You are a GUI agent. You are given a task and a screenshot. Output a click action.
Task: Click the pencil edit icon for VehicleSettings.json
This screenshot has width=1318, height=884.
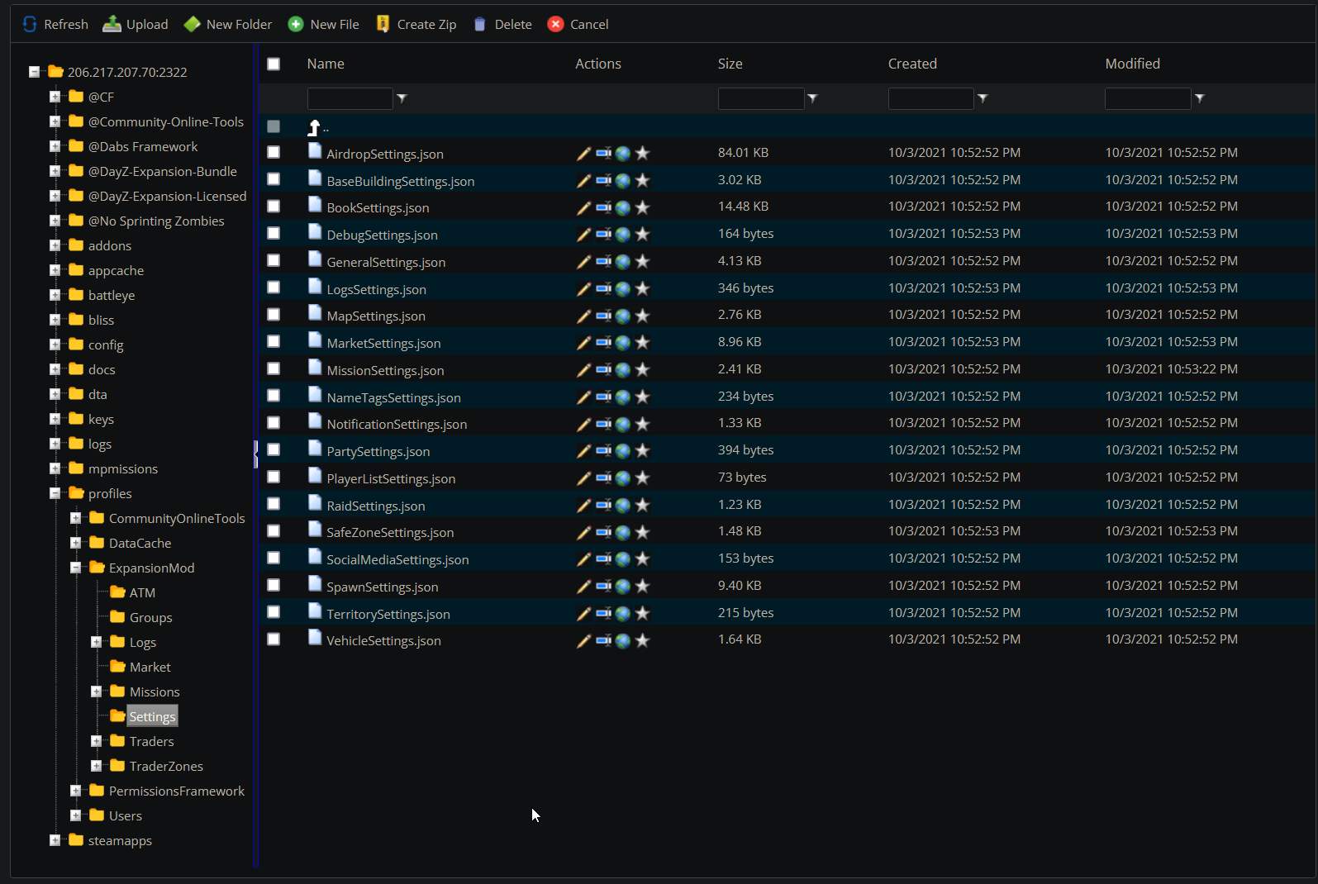tap(583, 640)
